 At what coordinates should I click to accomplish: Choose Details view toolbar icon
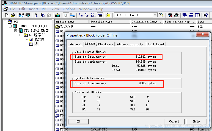click(100, 15)
